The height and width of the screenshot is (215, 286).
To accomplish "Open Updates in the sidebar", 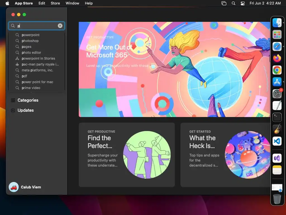I will pos(37,110).
